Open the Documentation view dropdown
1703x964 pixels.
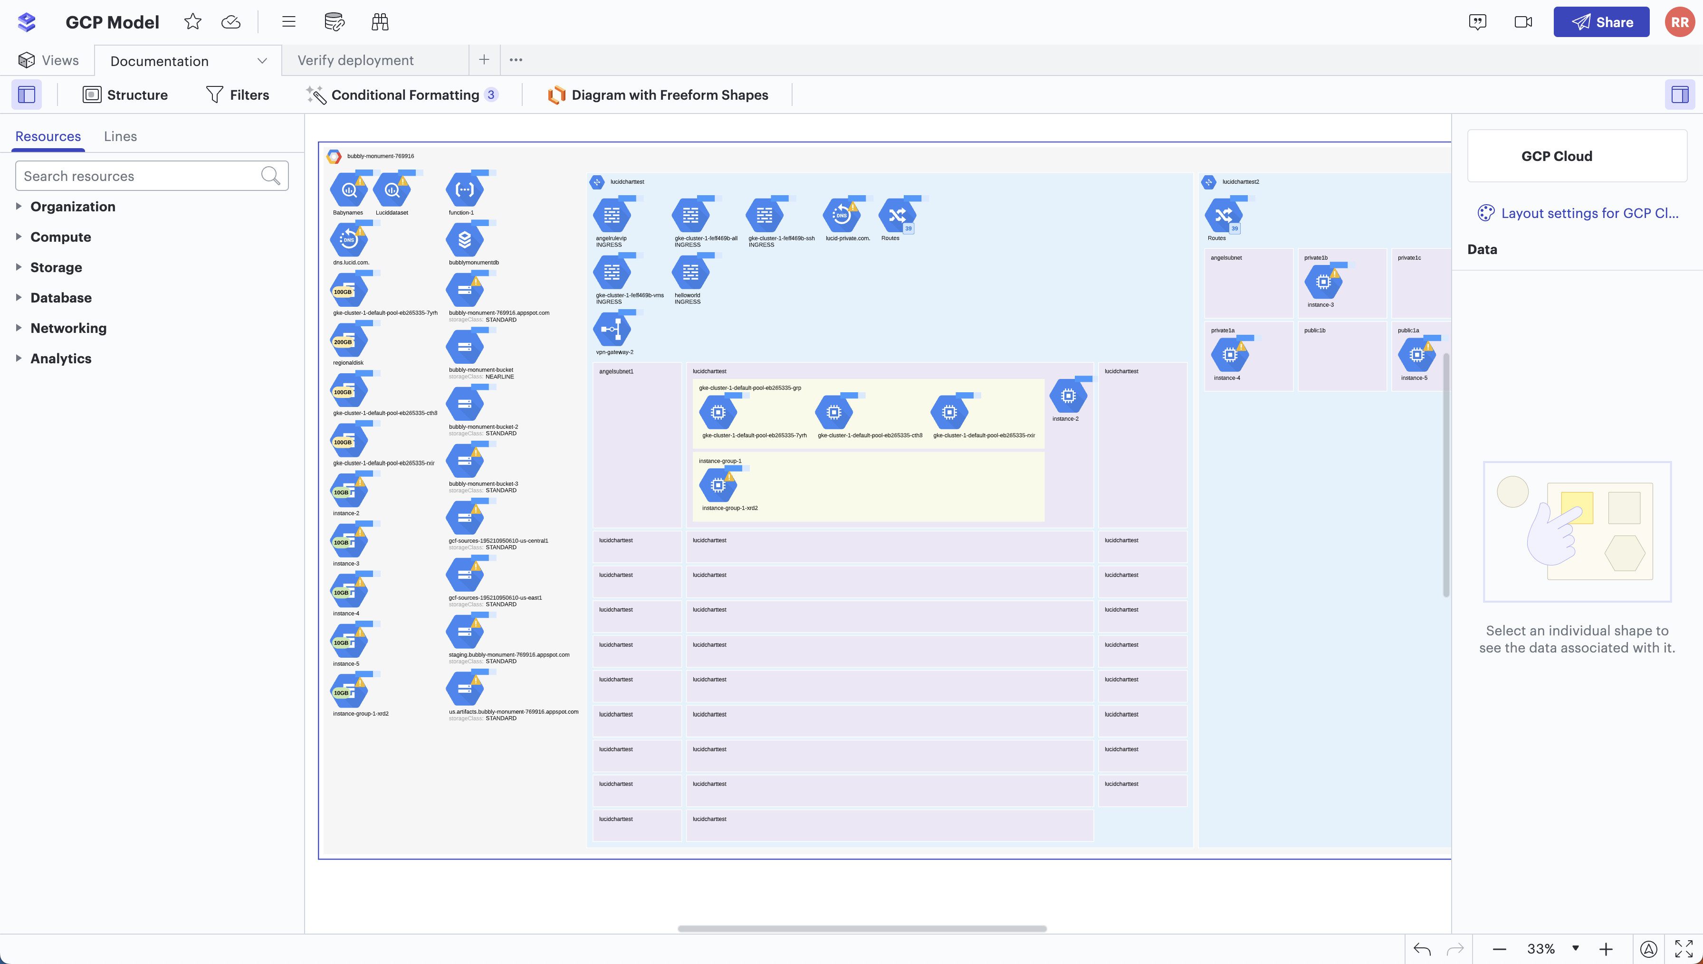click(262, 61)
